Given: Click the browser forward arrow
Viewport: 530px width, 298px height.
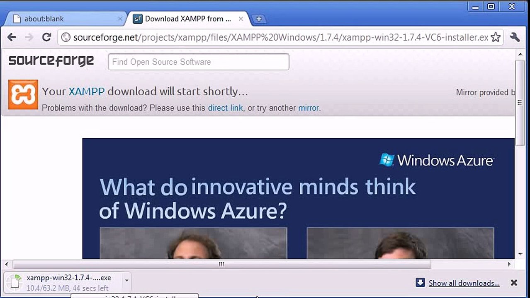Looking at the screenshot, I should (x=29, y=37).
